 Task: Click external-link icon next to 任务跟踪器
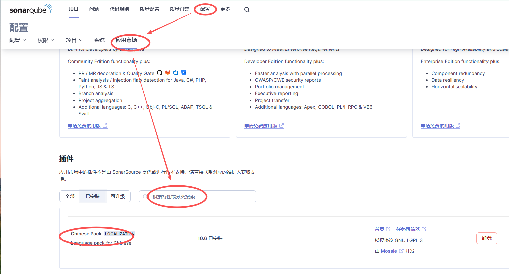coord(424,229)
